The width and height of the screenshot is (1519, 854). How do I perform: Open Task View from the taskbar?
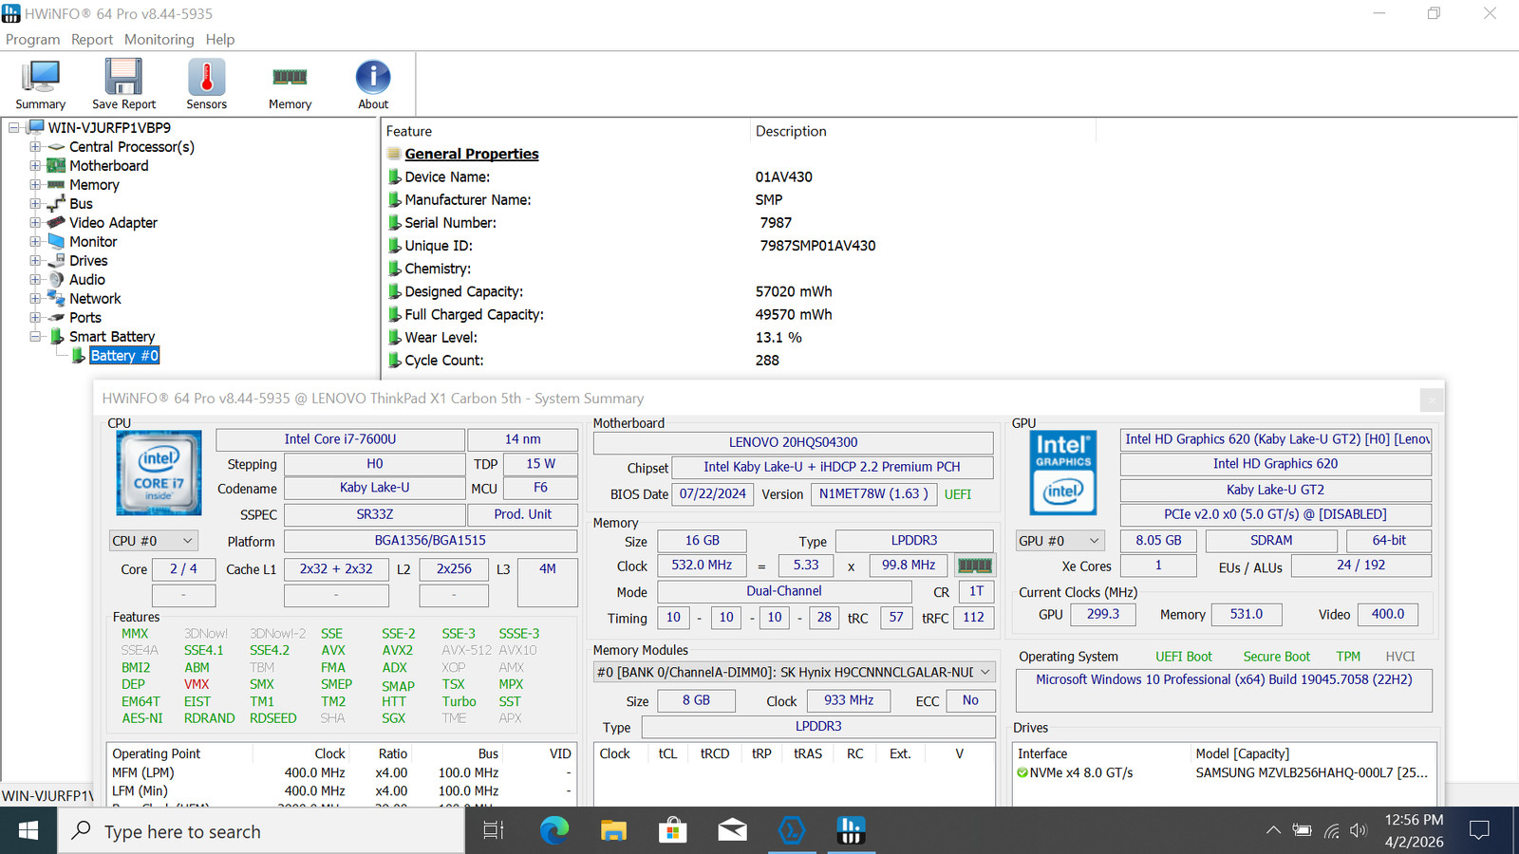coord(493,830)
